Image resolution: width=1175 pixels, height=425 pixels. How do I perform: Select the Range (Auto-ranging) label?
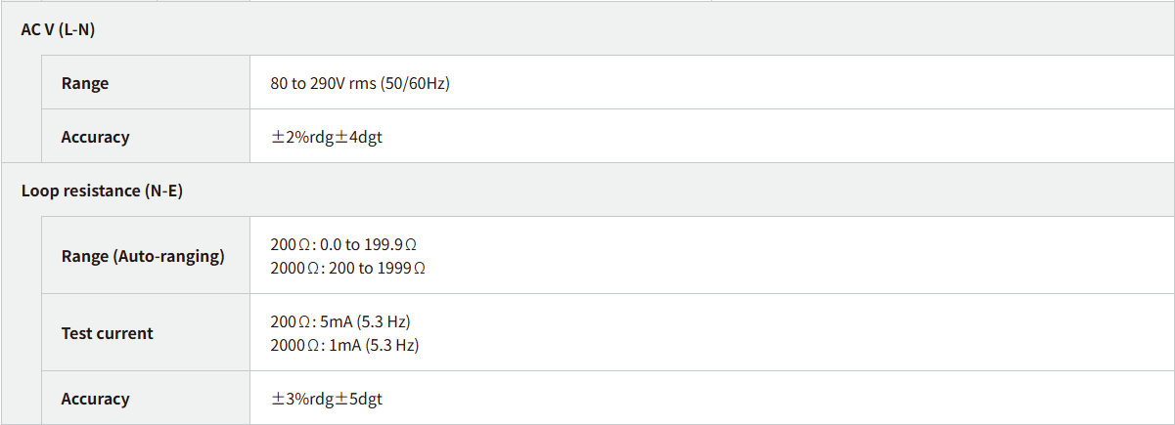tap(143, 256)
